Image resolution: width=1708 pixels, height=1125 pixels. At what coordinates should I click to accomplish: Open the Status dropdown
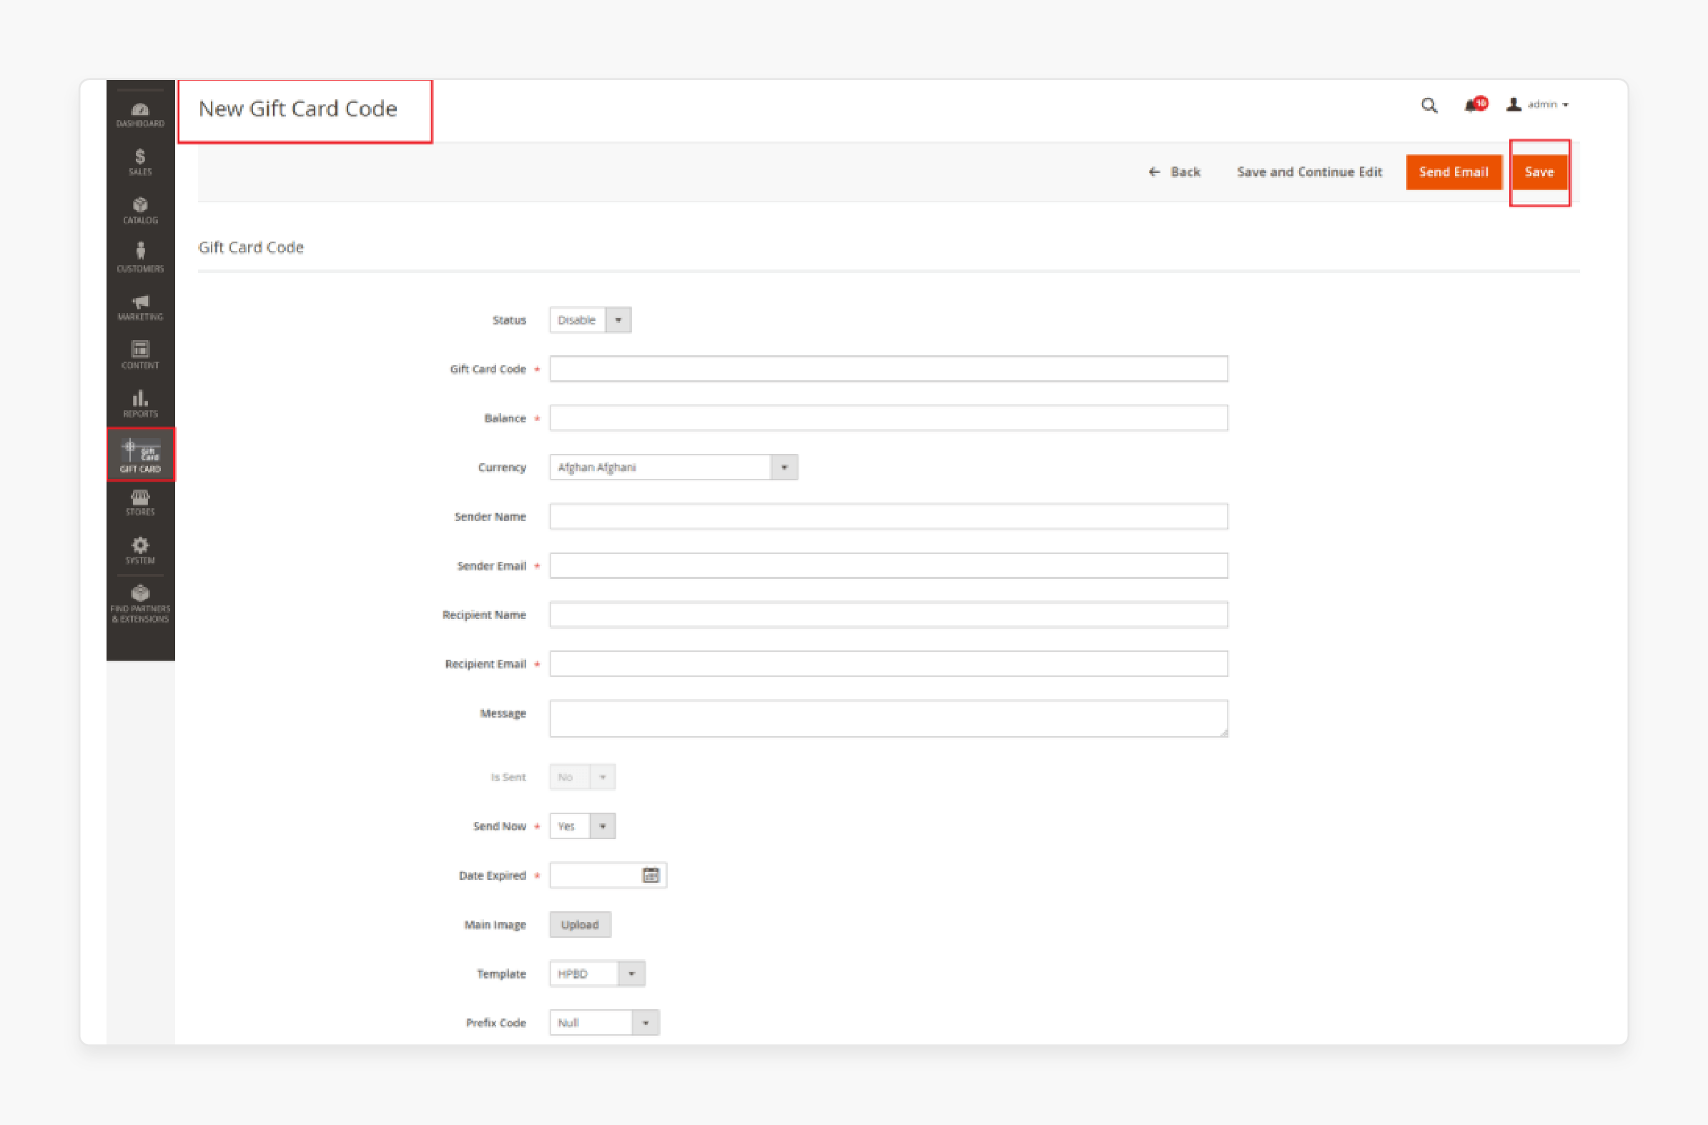pyautogui.click(x=590, y=320)
